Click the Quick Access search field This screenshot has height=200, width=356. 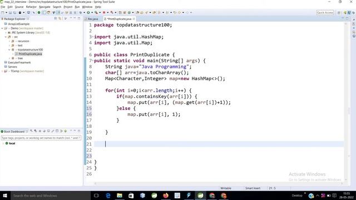(x=325, y=12)
